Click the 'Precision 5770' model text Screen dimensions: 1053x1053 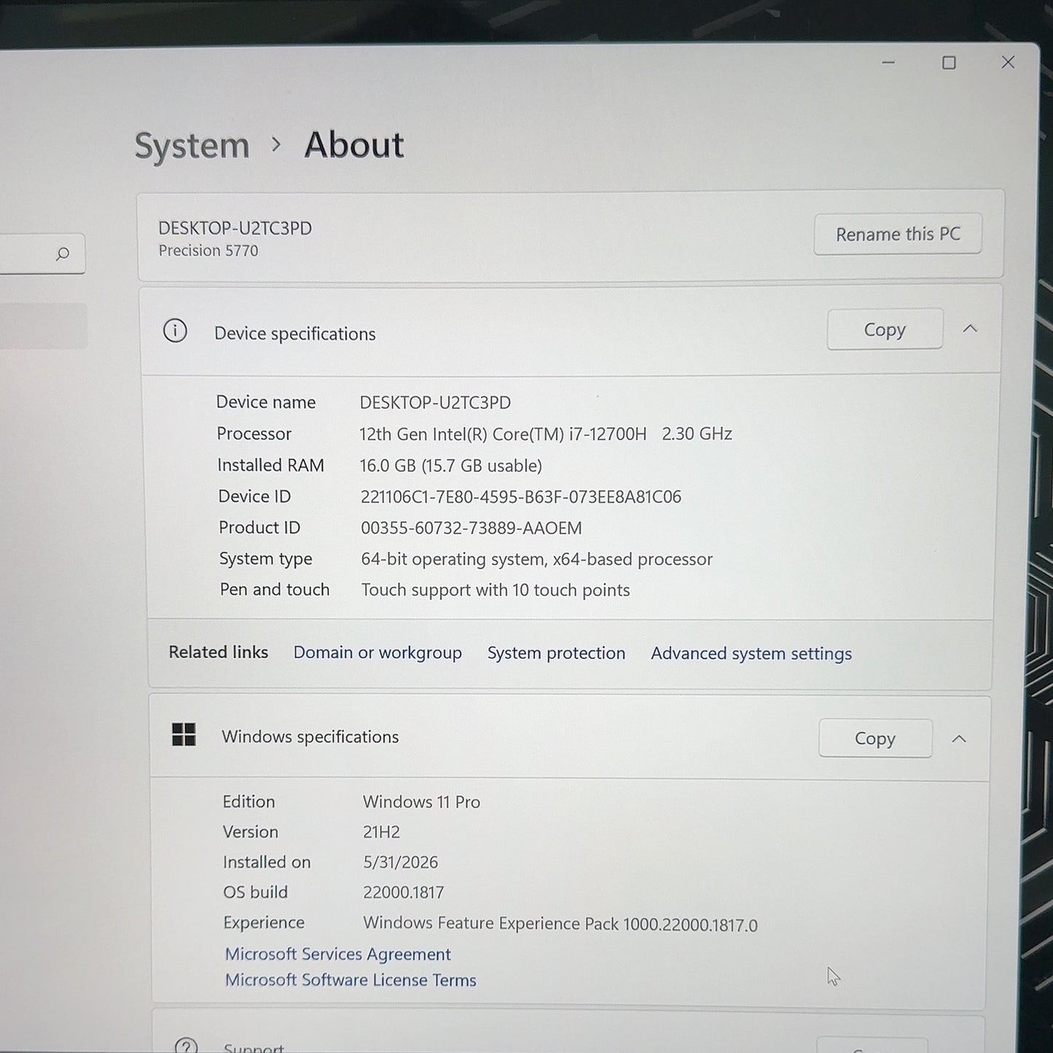pyautogui.click(x=208, y=251)
